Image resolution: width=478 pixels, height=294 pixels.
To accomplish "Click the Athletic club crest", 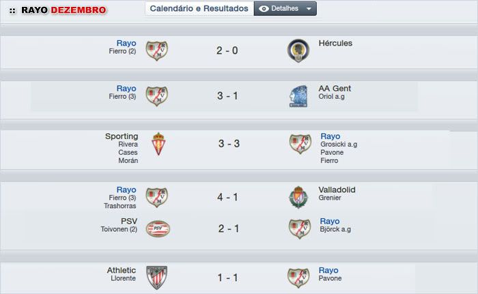I will tap(156, 277).
